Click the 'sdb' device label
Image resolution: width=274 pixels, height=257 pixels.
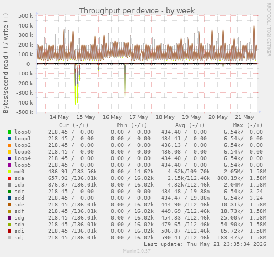coord(19,185)
